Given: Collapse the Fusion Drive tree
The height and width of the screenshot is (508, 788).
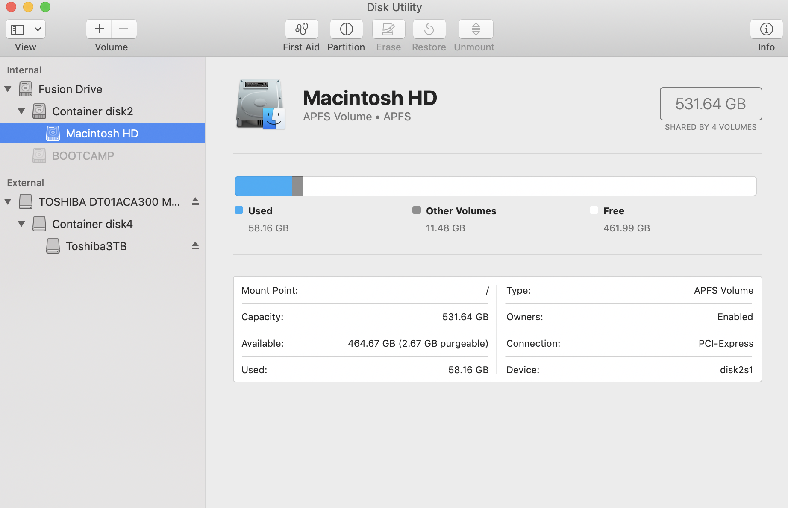Looking at the screenshot, I should click(x=8, y=89).
